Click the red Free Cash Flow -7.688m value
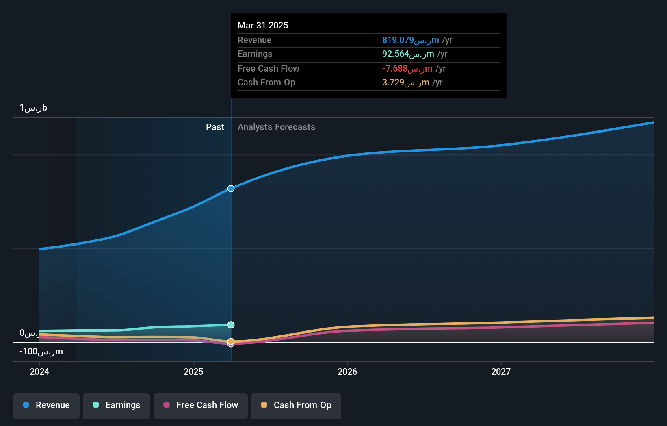 (406, 69)
